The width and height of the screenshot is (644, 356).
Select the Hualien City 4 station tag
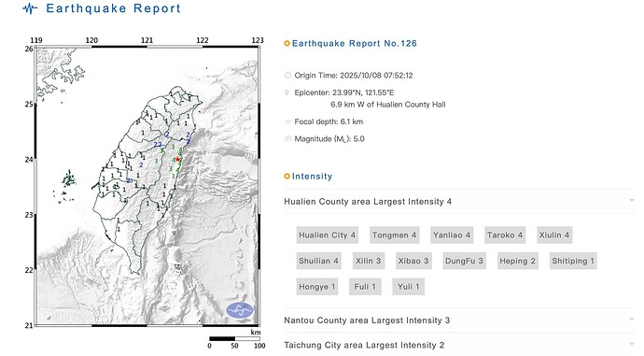click(x=327, y=235)
